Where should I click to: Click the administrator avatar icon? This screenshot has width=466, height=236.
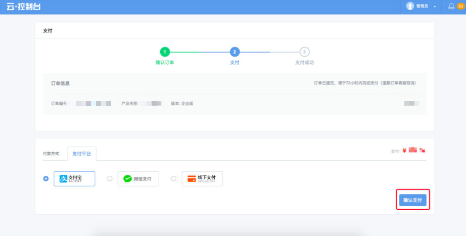410,6
